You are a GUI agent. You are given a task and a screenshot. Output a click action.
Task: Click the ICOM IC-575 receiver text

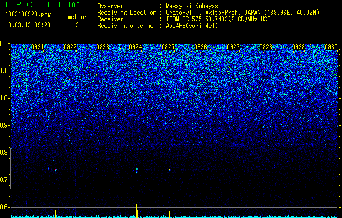coord(218,19)
